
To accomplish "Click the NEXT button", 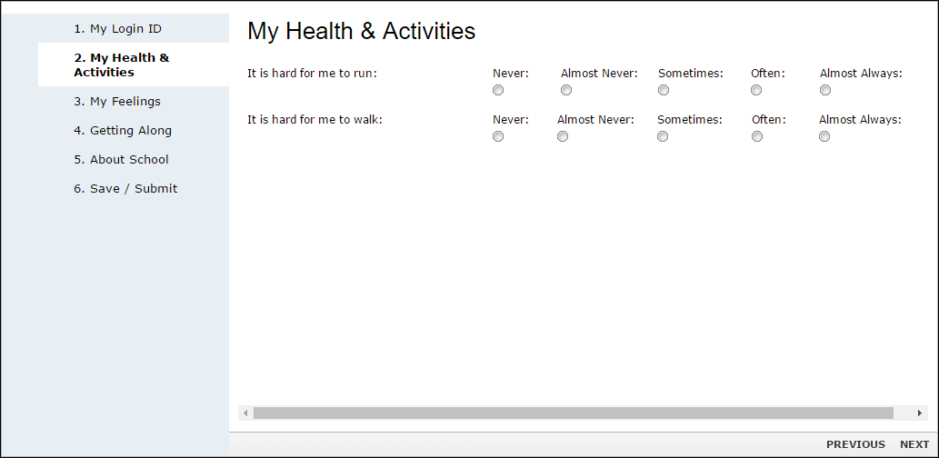I will pyautogui.click(x=914, y=444).
